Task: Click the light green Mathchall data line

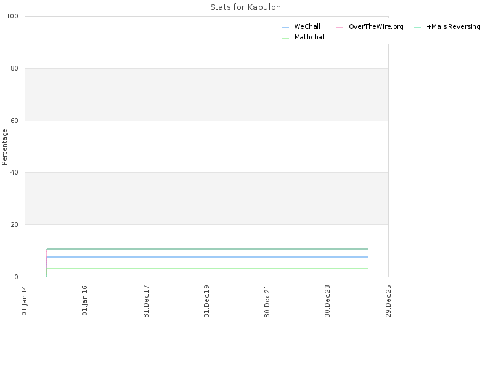Action: point(208,268)
